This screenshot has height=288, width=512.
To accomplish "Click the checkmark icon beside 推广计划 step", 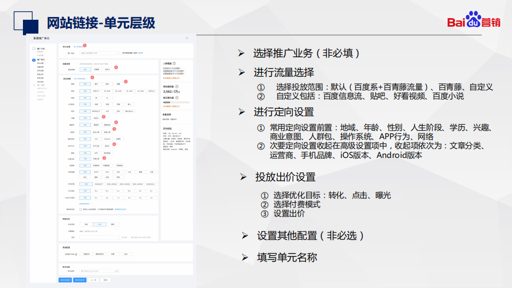I will [x=34, y=49].
